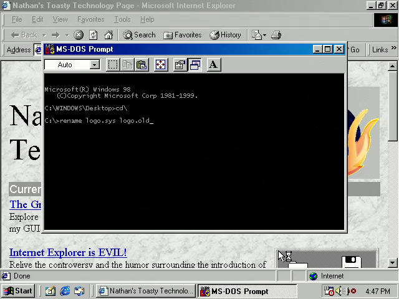Launch Internet Explorer from Quick Launch
The height and width of the screenshot is (299, 399).
tap(65, 291)
